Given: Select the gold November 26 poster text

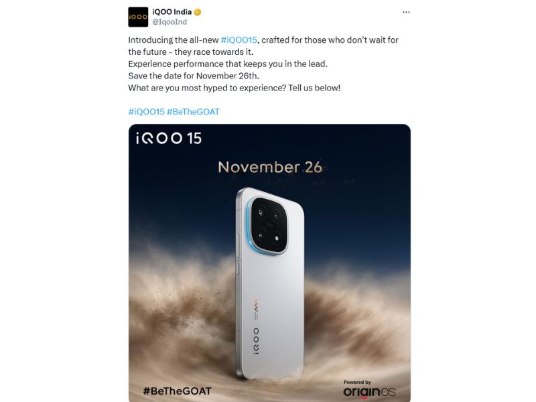Looking at the screenshot, I should (x=270, y=167).
